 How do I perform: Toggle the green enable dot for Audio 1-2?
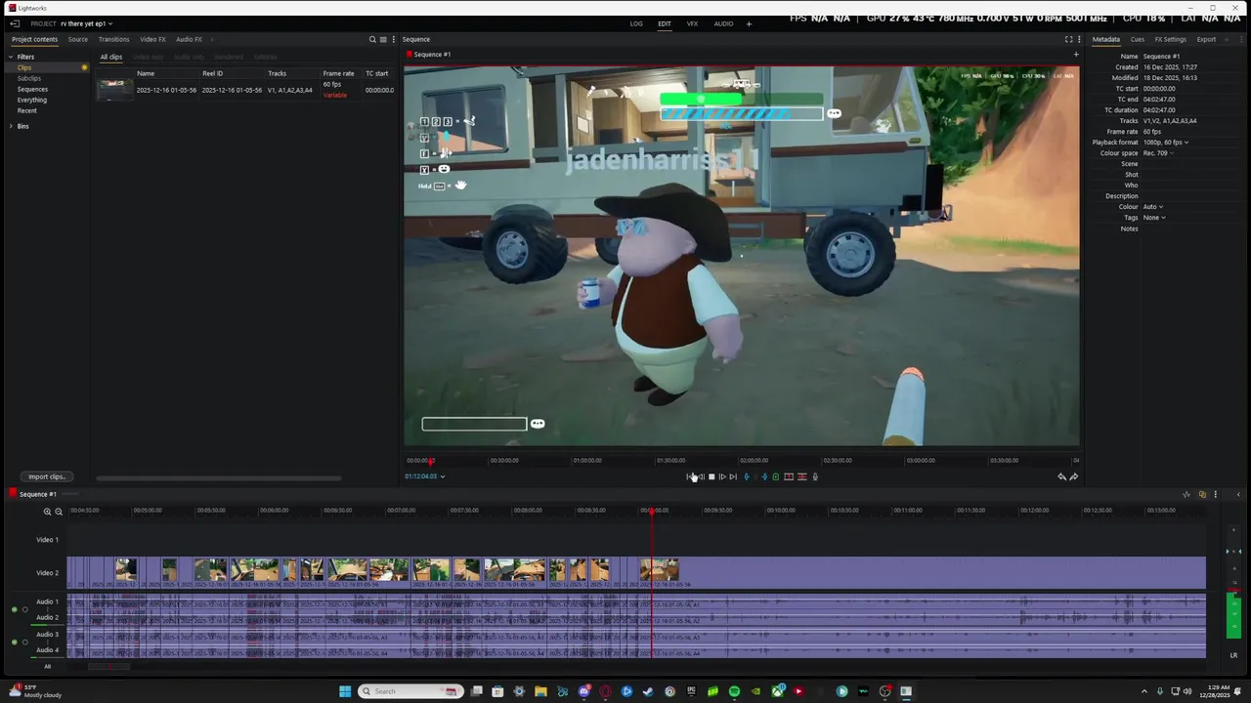(x=14, y=609)
